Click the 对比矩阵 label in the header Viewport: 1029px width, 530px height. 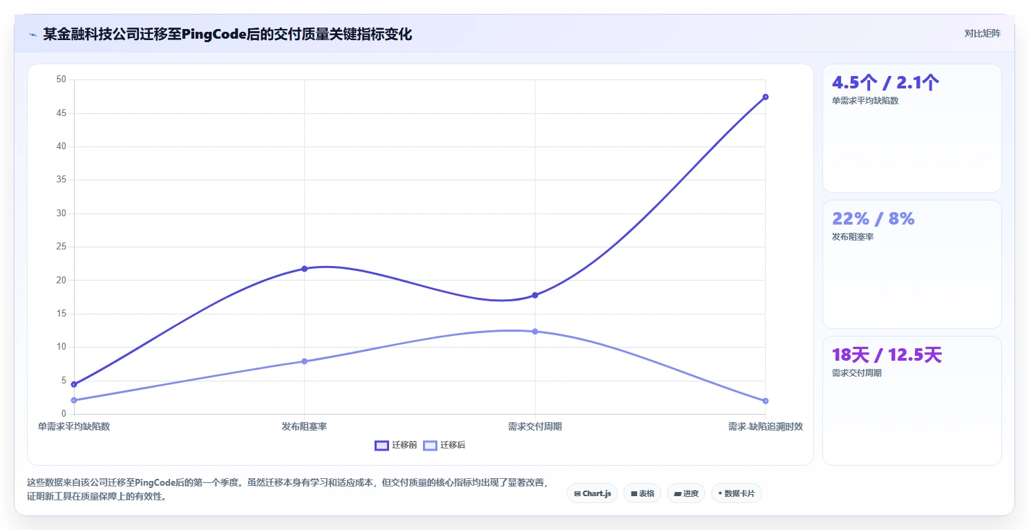pyautogui.click(x=983, y=33)
